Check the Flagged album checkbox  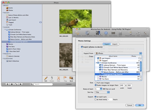(x=98, y=61)
